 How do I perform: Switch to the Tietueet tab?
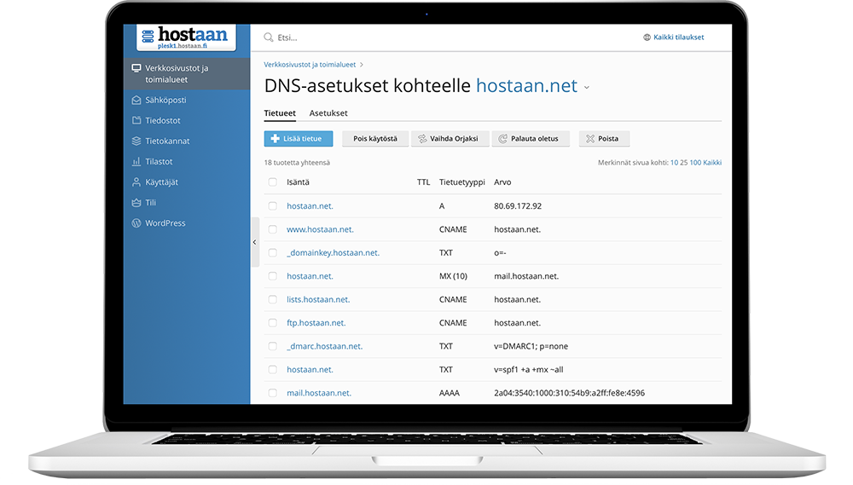tap(280, 113)
